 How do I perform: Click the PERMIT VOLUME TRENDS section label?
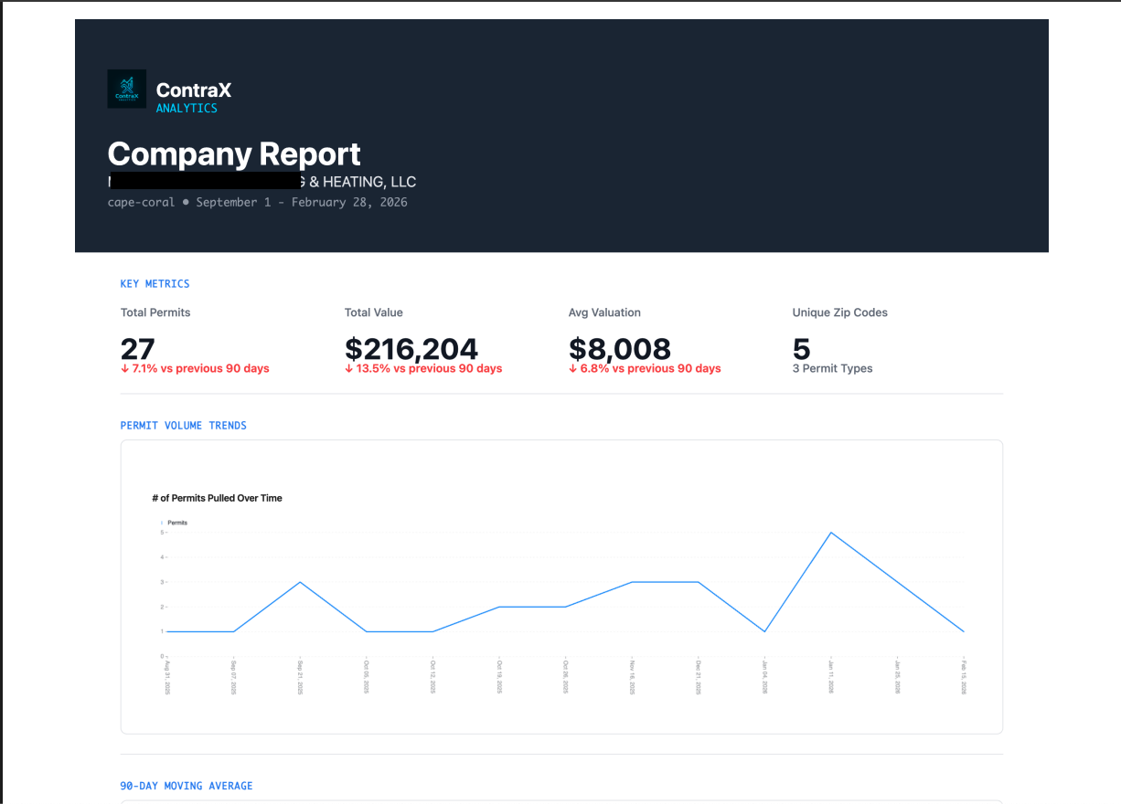click(x=184, y=426)
